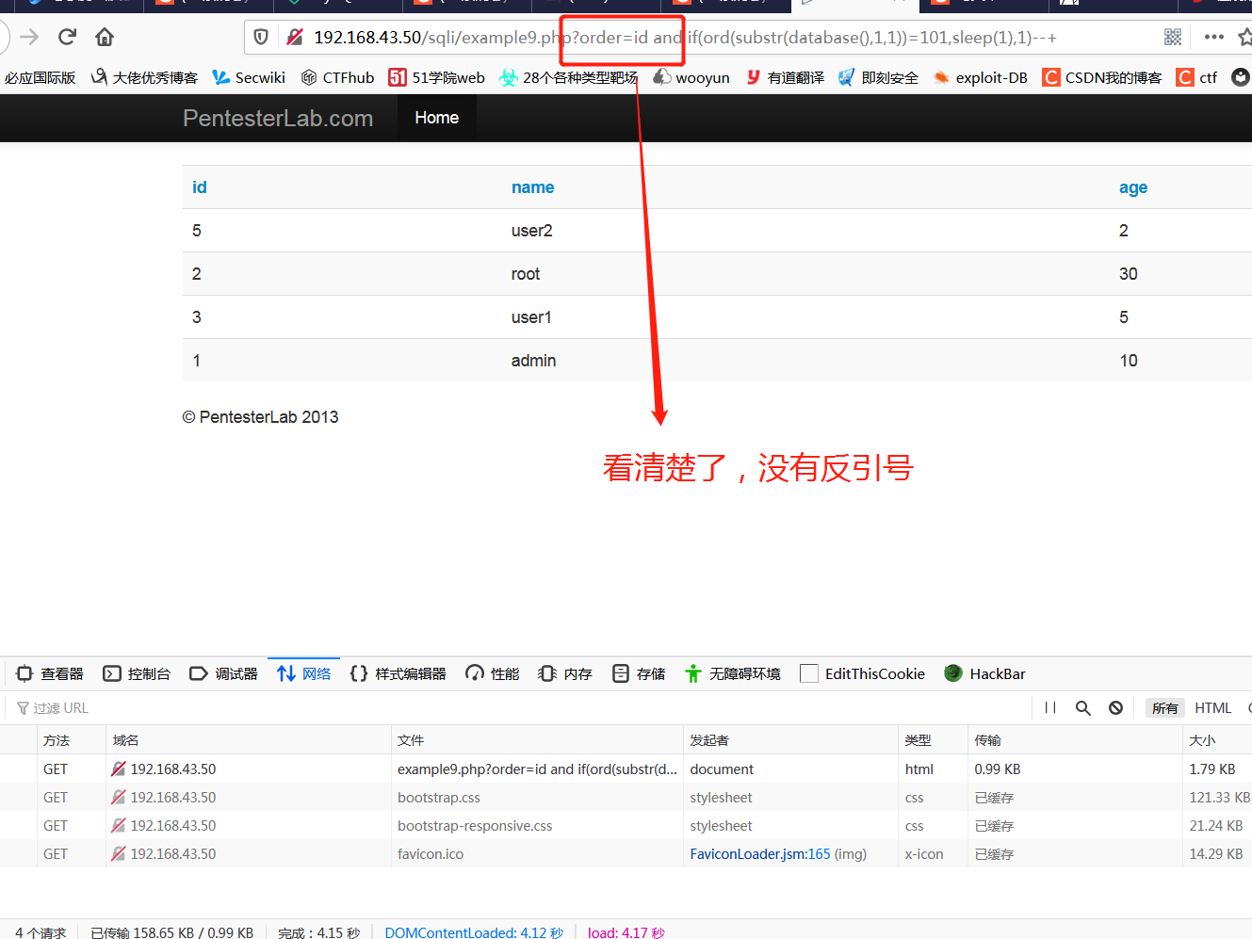Go to the browser home page icon
The height and width of the screenshot is (939, 1252).
[105, 37]
